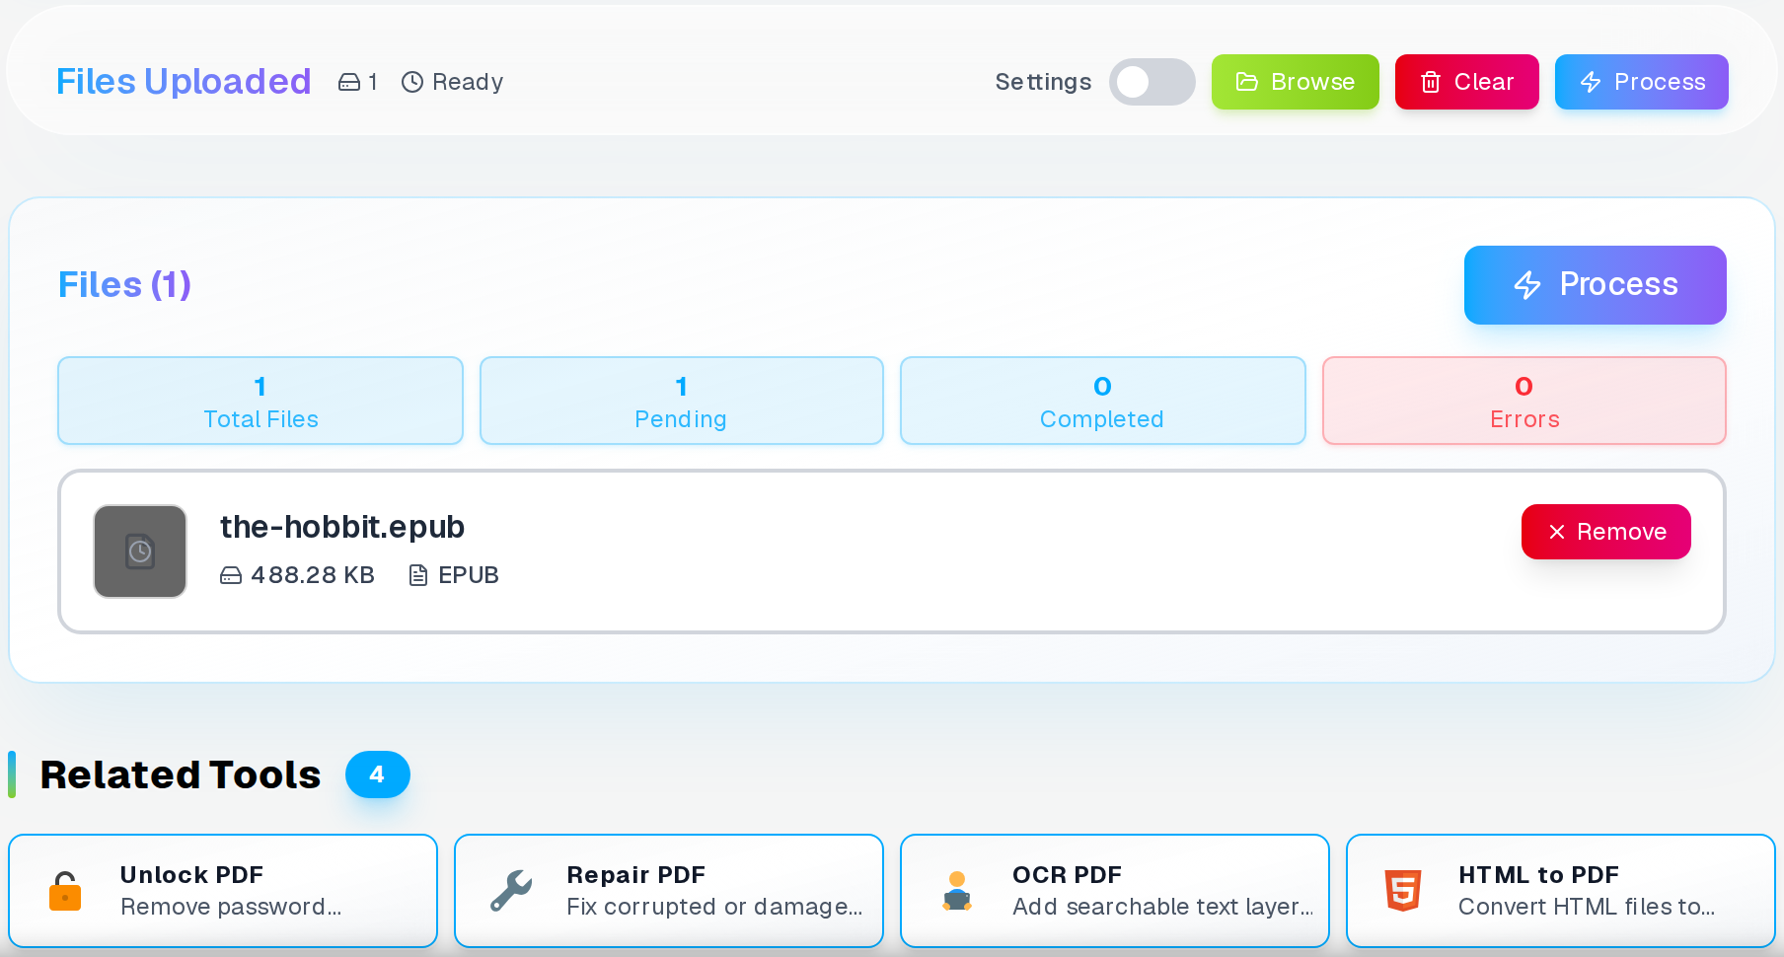Open the HTML to PDF tool
The height and width of the screenshot is (957, 1784).
pyautogui.click(x=1561, y=891)
